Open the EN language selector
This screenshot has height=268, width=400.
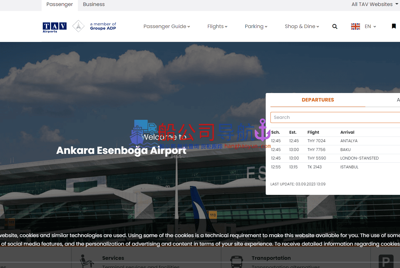coord(370,26)
